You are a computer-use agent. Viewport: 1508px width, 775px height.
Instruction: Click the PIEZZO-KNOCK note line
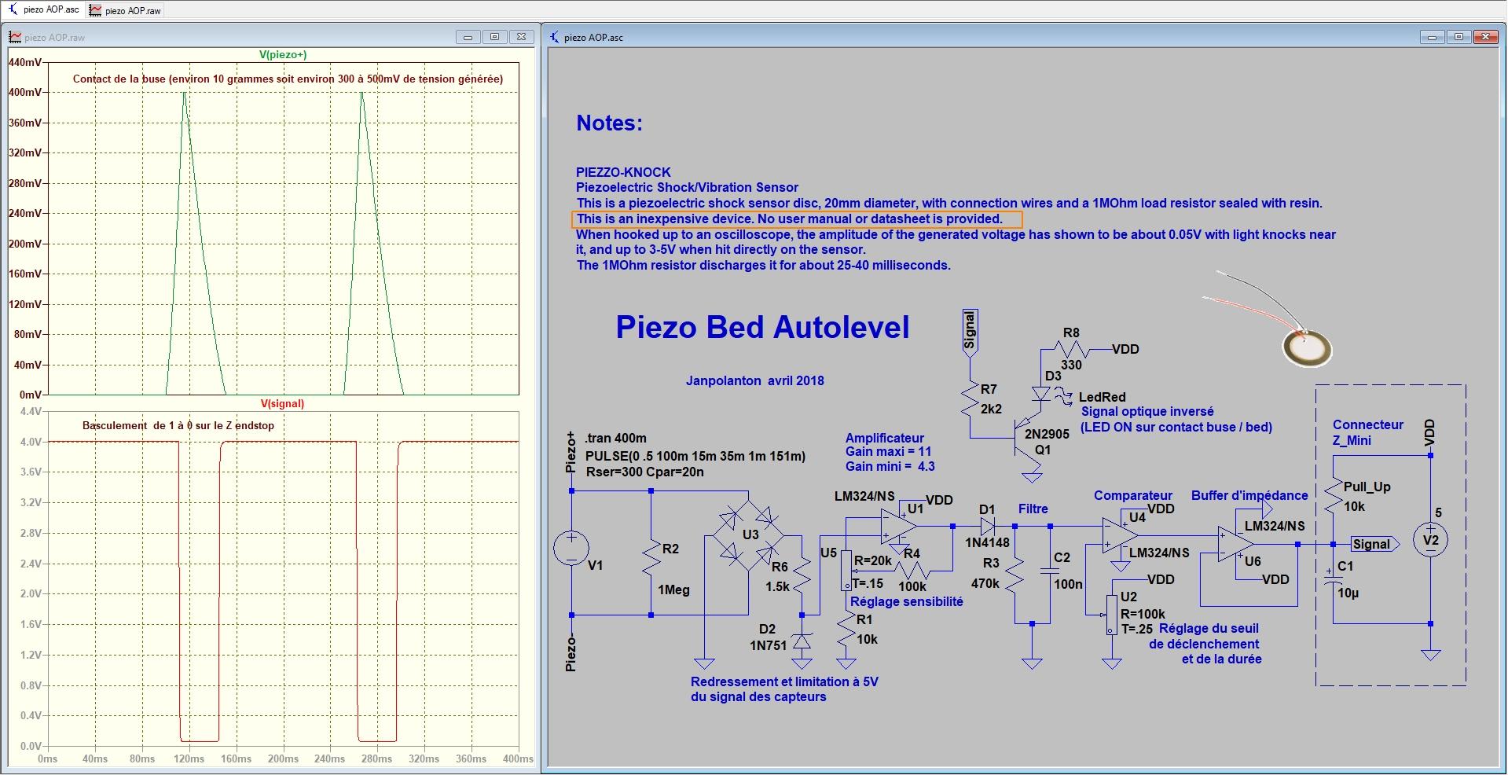(623, 172)
